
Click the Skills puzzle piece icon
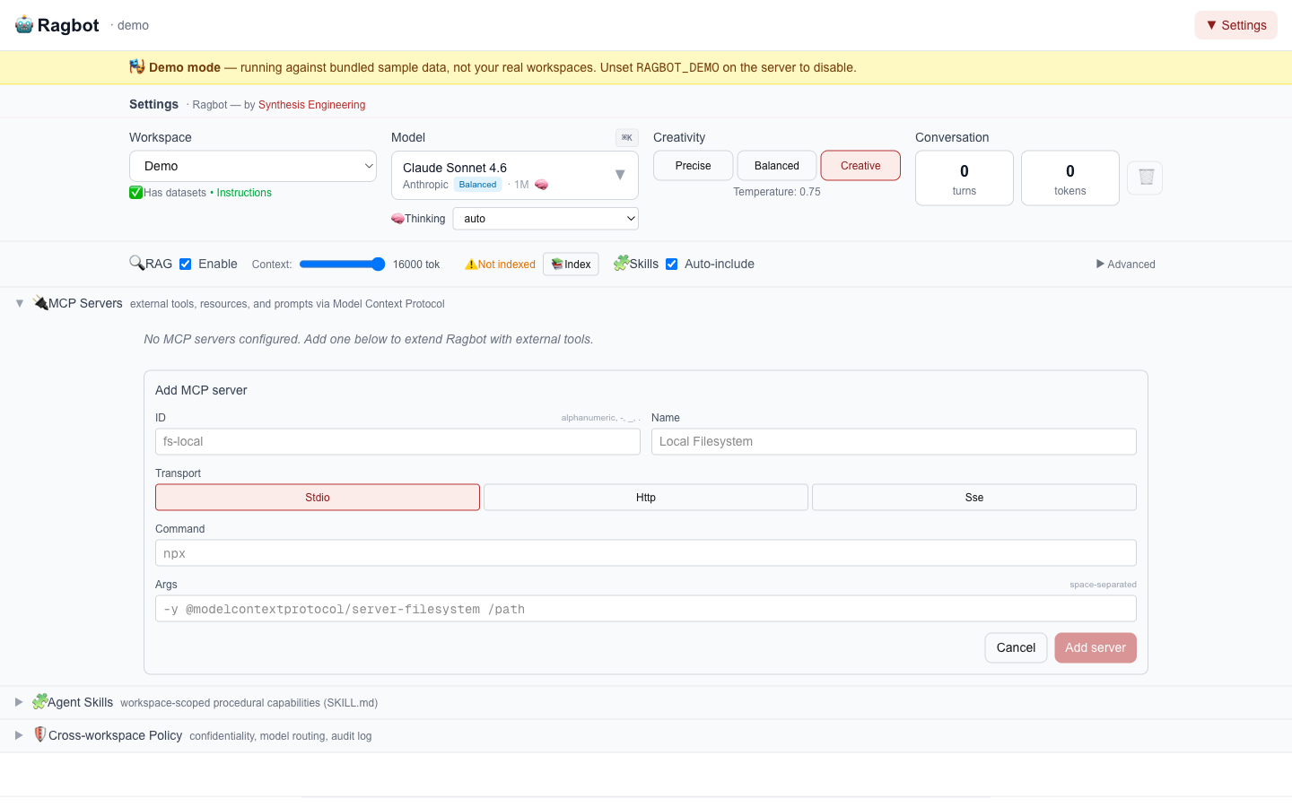(x=621, y=263)
